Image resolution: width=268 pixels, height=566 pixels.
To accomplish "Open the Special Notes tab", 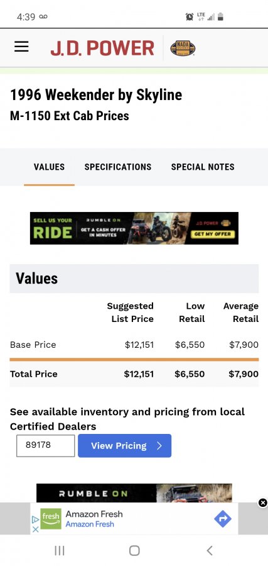I will click(203, 167).
